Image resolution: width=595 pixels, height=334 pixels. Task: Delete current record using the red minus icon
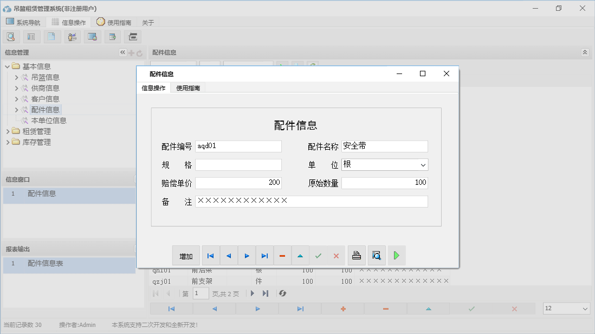pyautogui.click(x=282, y=255)
